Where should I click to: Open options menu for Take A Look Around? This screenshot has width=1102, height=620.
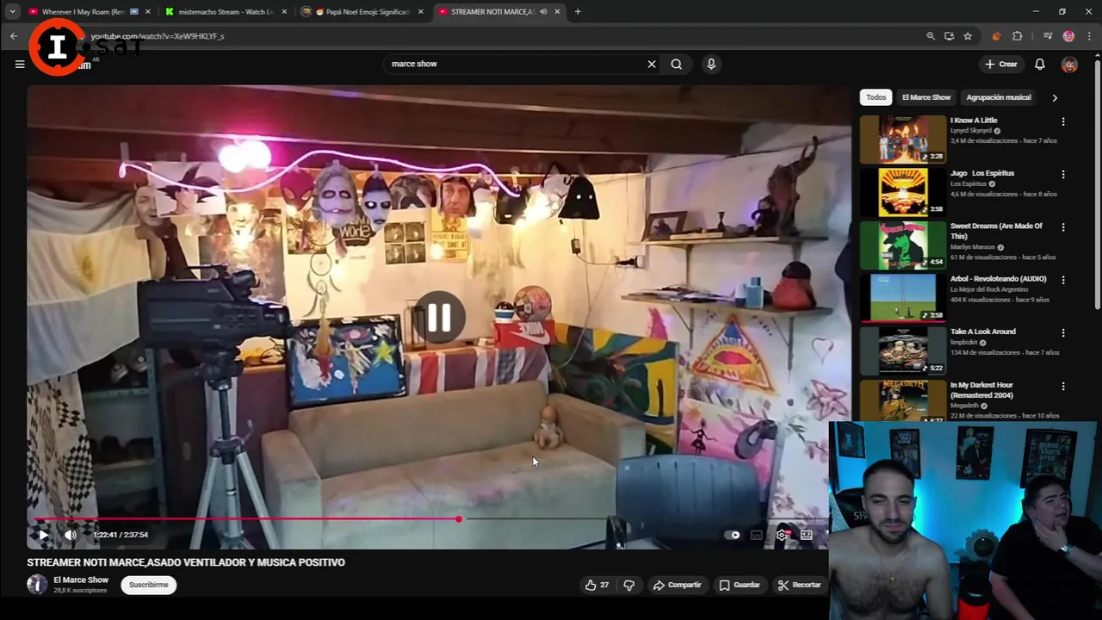click(x=1063, y=332)
